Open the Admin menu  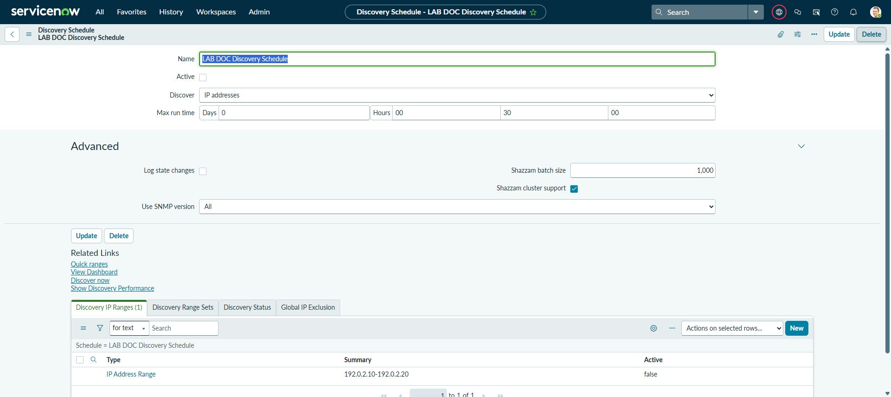click(259, 12)
